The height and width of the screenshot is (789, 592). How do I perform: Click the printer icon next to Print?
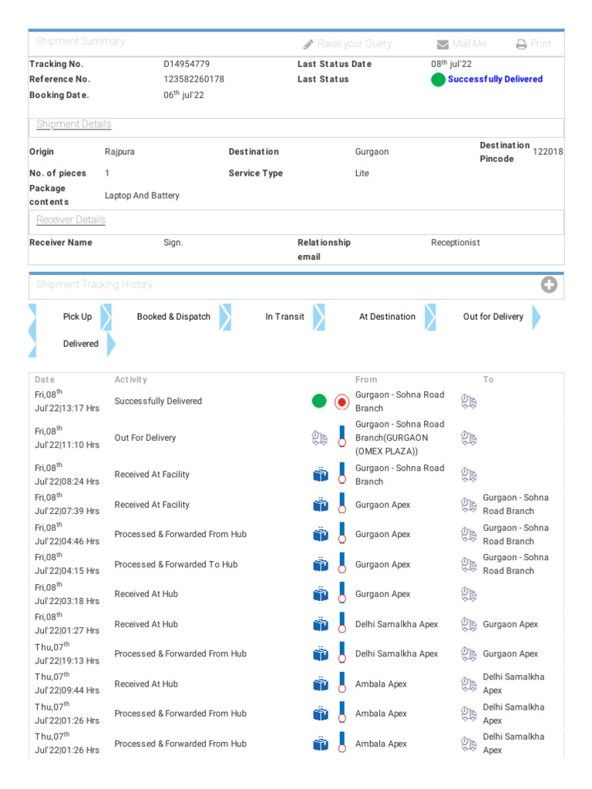pos(521,45)
